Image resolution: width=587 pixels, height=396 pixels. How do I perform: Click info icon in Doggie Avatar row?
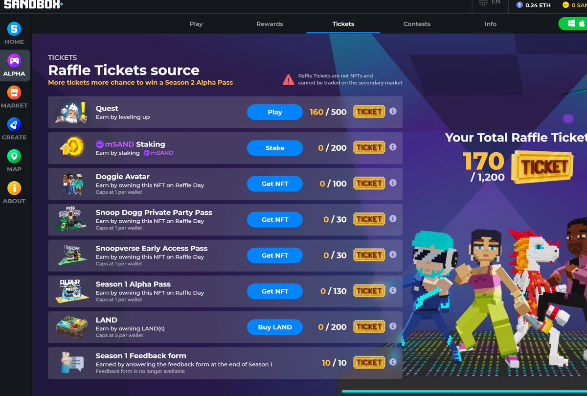393,183
